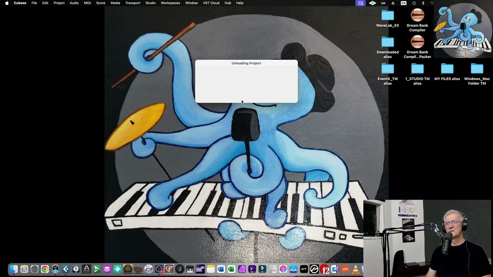
Task: Click the Unloading Project dialog title
Action: [x=246, y=63]
